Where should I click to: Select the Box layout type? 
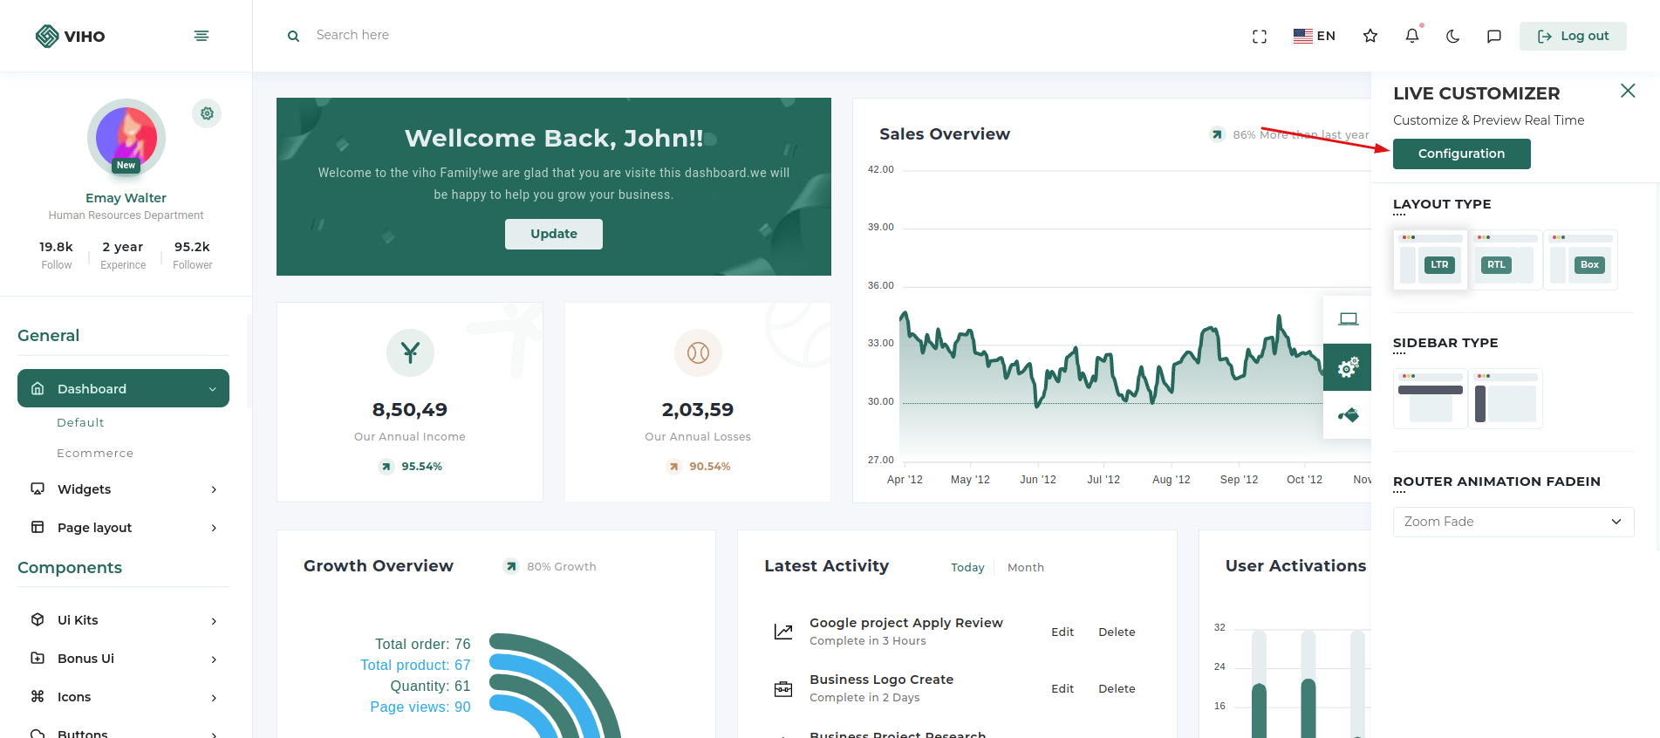pos(1581,260)
